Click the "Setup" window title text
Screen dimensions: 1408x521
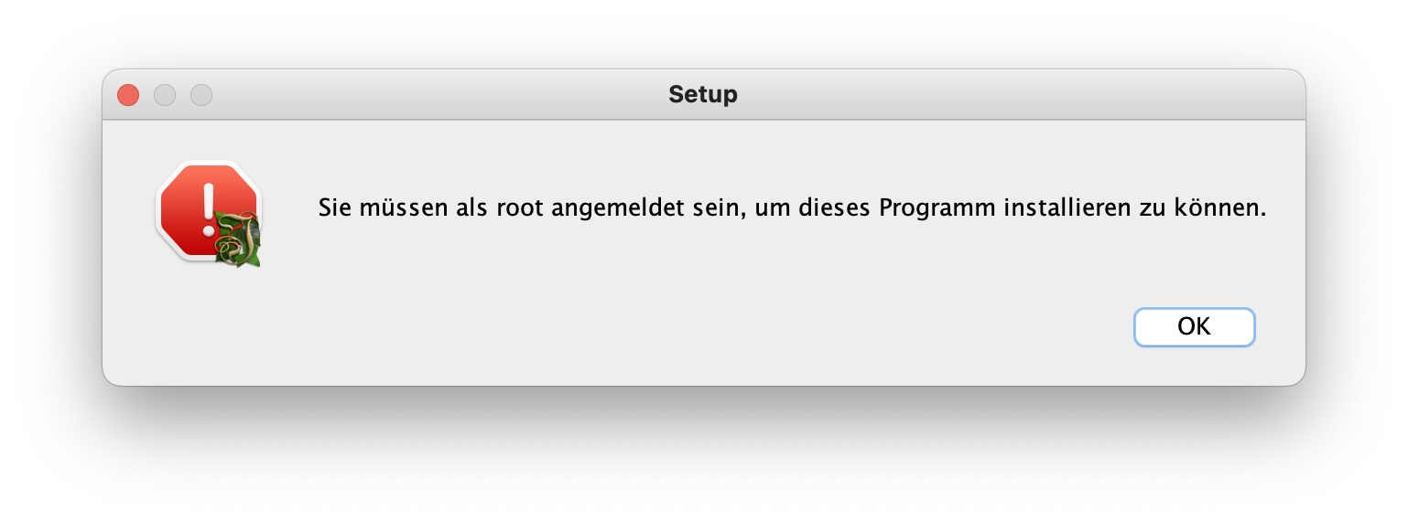703,94
